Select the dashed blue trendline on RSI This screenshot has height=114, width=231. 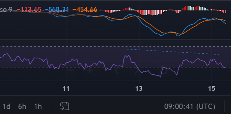coord(174,52)
